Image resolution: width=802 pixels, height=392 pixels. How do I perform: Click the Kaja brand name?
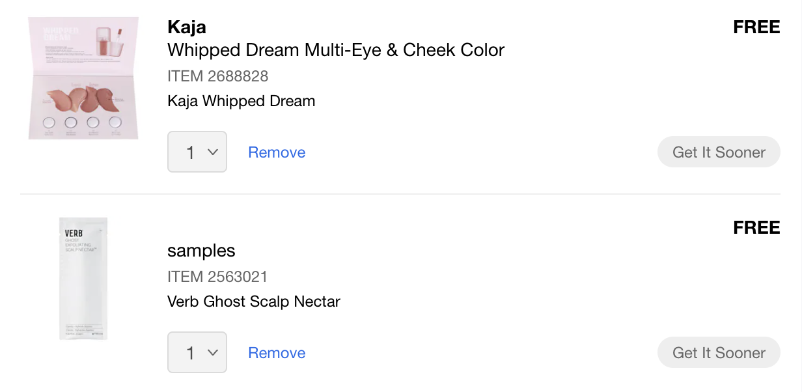[187, 27]
